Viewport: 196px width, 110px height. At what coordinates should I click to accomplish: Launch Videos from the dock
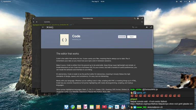coord(104,107)
